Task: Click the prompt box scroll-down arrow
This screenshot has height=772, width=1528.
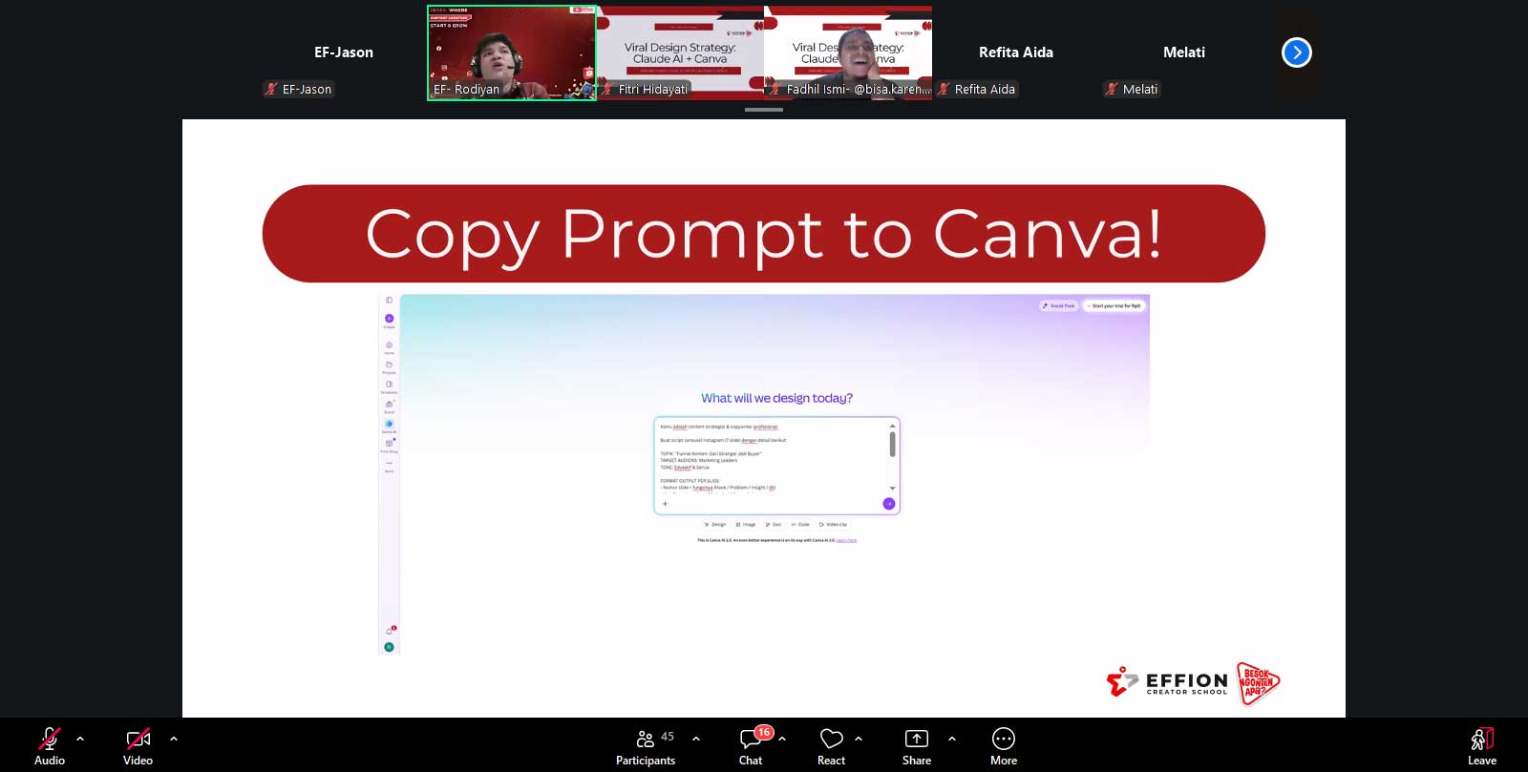Action: [892, 488]
